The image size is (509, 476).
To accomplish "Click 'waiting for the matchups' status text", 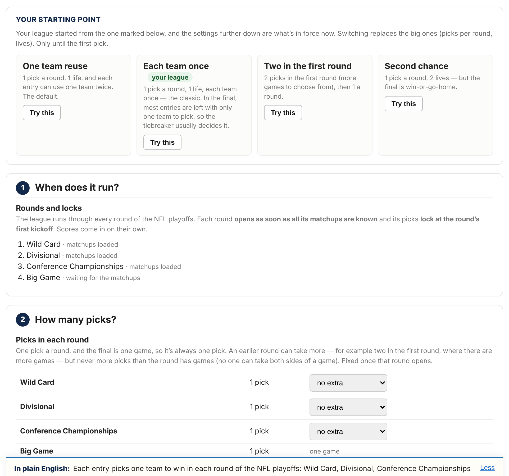I will 103,278.
